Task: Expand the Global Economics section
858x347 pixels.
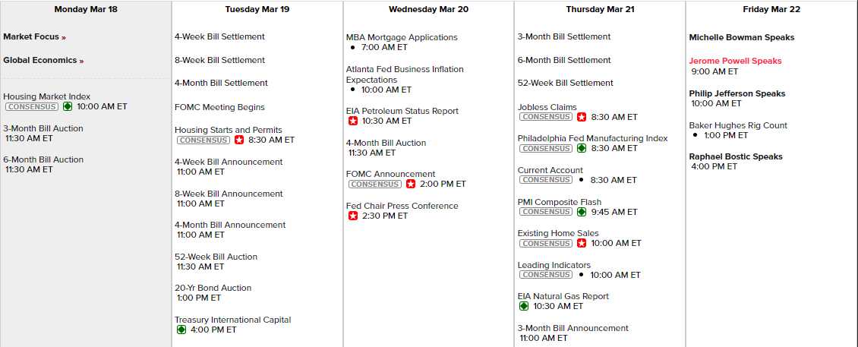Action: [43, 61]
